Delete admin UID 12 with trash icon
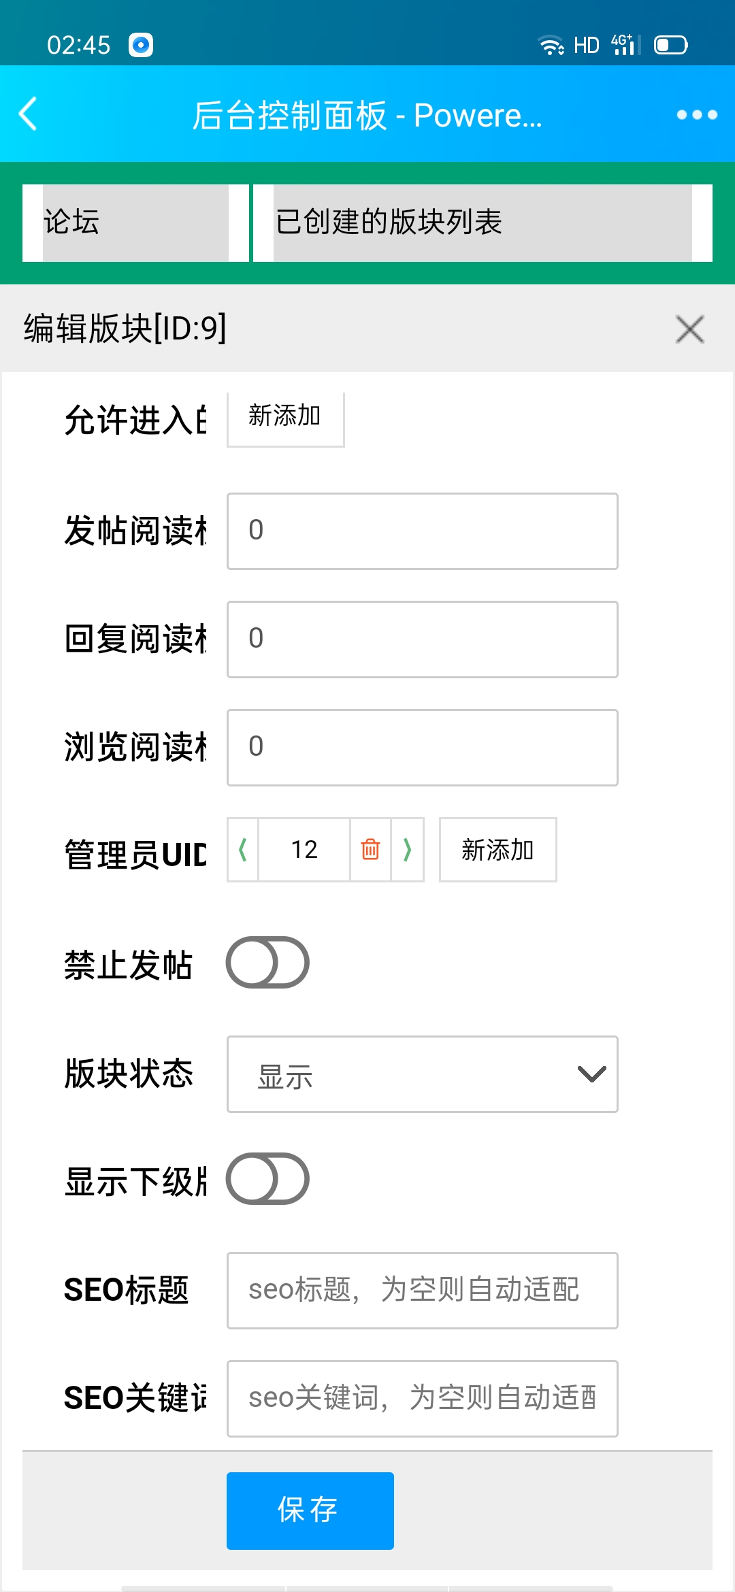This screenshot has width=735, height=1592. (x=370, y=850)
